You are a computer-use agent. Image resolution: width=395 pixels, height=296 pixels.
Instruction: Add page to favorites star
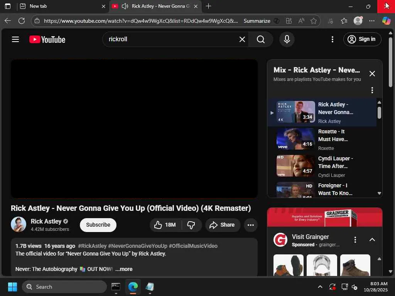coord(313,21)
